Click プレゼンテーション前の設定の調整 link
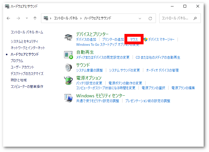The height and width of the screenshot is (152, 209). point(148,101)
